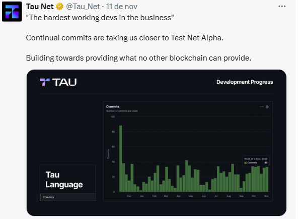Image resolution: width=308 pixels, height=219 pixels.
Task: Click the 11 de nov timestamp
Action: [x=120, y=6]
